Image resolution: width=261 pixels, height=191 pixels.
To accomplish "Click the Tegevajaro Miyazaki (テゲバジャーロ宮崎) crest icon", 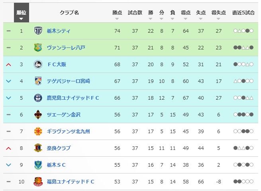I will pyautogui.click(x=38, y=81).
